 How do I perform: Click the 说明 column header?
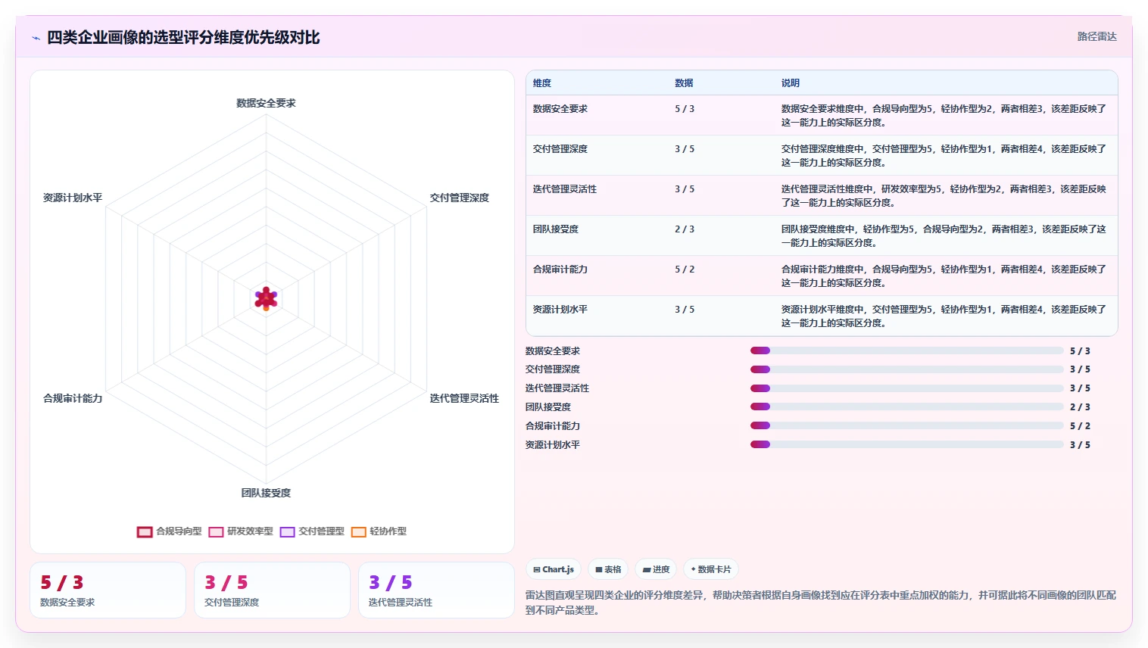pyautogui.click(x=791, y=83)
